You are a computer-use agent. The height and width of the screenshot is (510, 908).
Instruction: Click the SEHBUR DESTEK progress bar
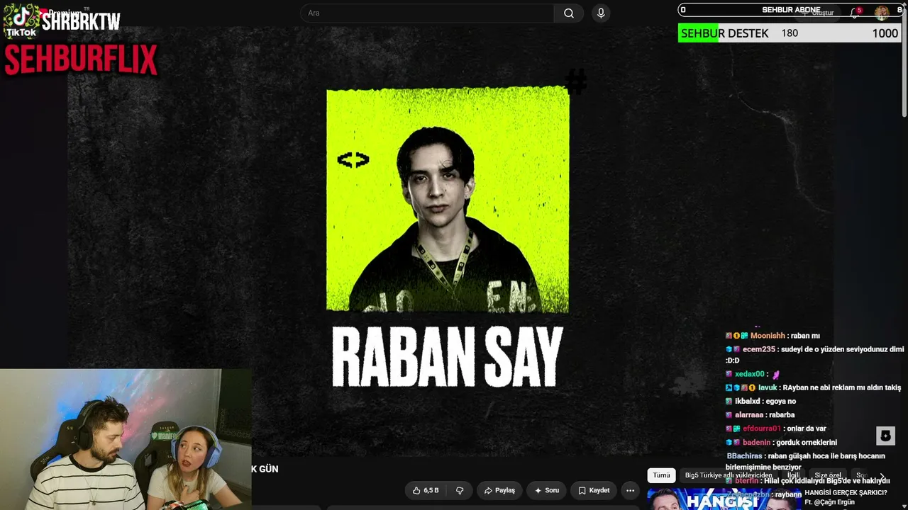coord(789,33)
